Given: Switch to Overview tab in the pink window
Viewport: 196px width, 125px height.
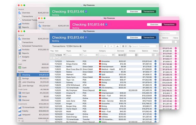Looking at the screenshot, I should [154, 24].
